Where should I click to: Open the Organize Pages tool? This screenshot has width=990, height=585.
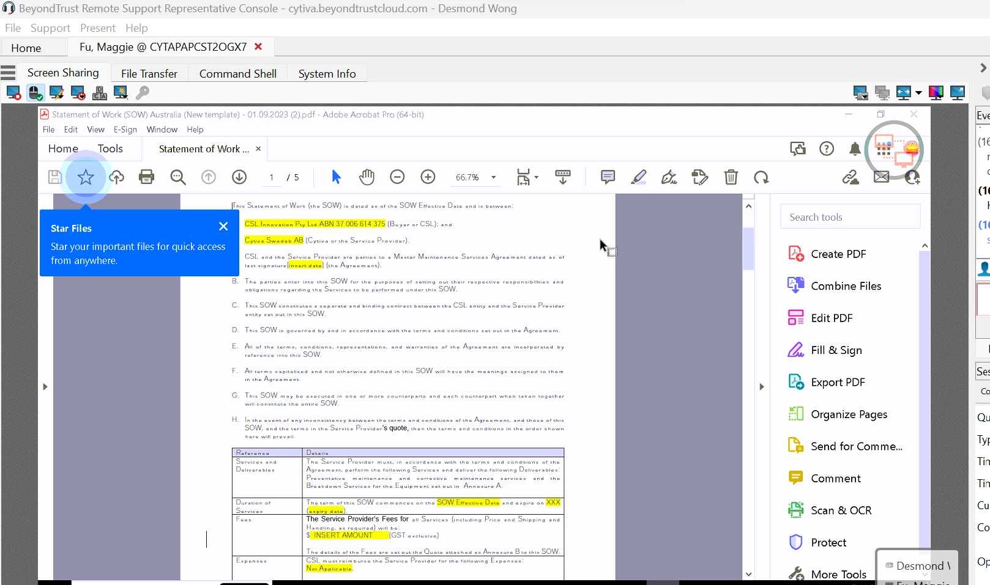point(838,414)
